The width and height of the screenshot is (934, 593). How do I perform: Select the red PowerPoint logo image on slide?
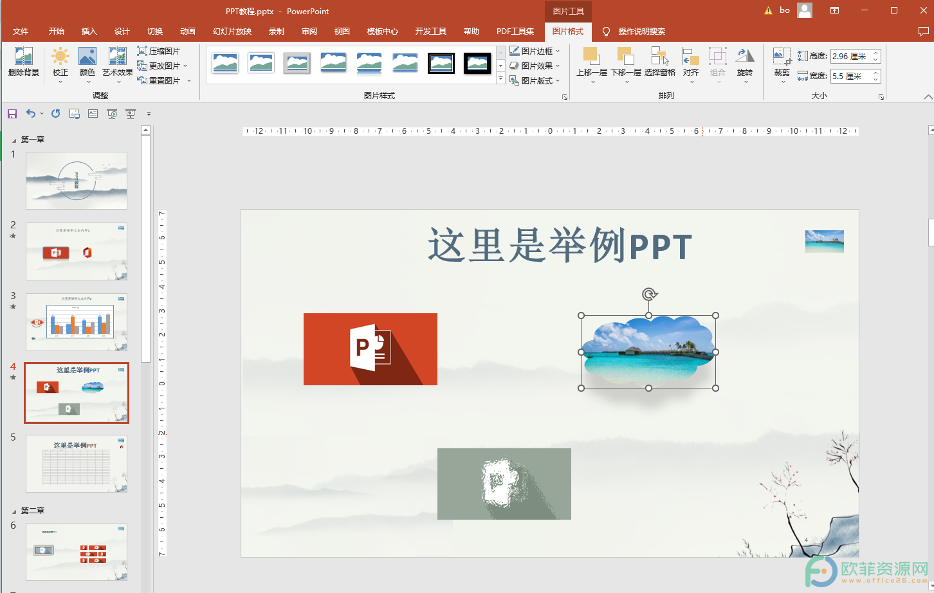[x=371, y=349]
